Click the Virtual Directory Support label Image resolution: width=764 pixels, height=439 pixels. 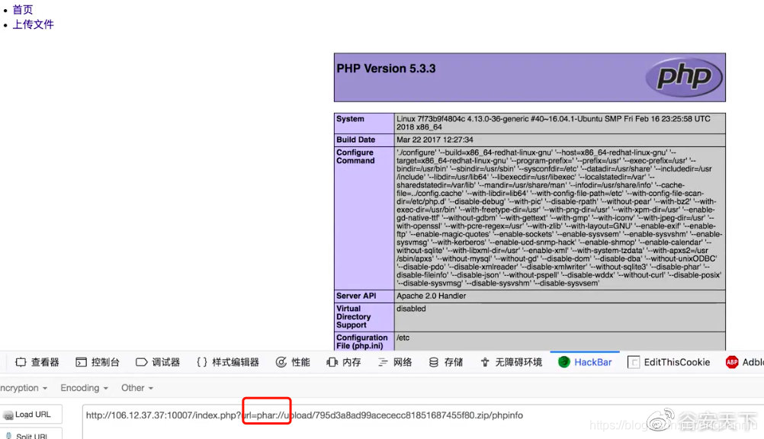coord(354,317)
